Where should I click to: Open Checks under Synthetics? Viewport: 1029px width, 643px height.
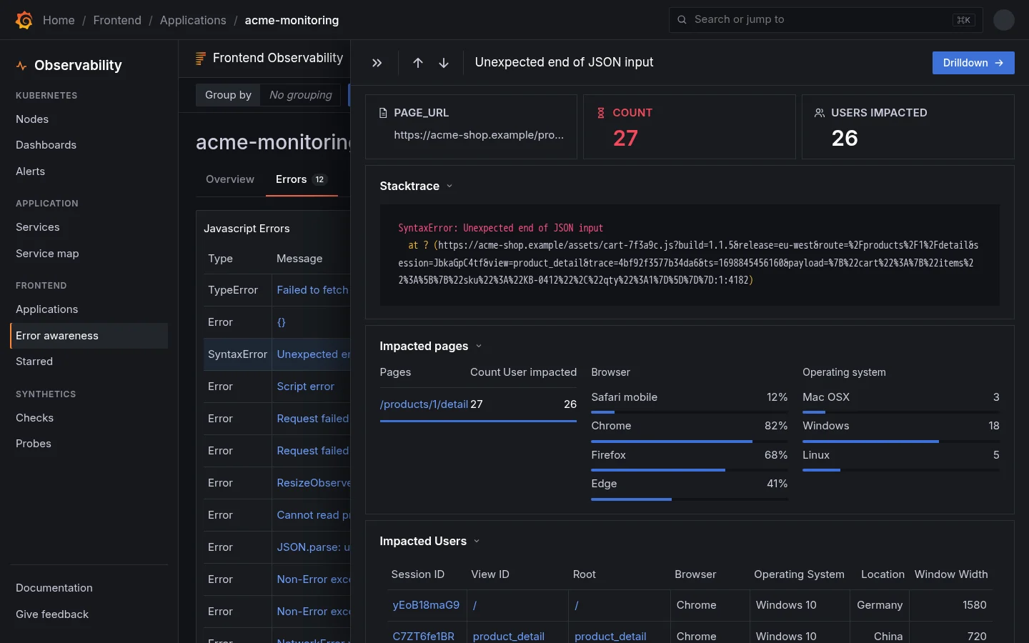[34, 418]
